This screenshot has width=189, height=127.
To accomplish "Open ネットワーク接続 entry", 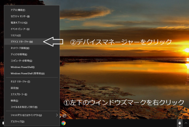I will click(x=32, y=48).
